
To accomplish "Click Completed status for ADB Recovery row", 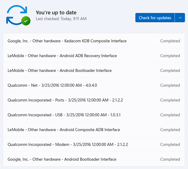I will tap(170, 56).
